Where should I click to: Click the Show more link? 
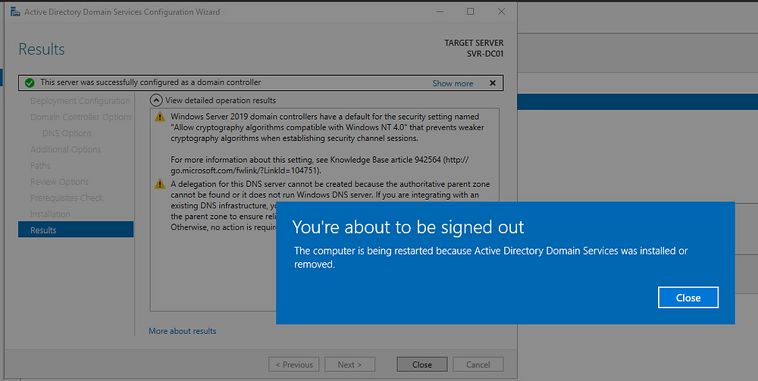pos(453,83)
